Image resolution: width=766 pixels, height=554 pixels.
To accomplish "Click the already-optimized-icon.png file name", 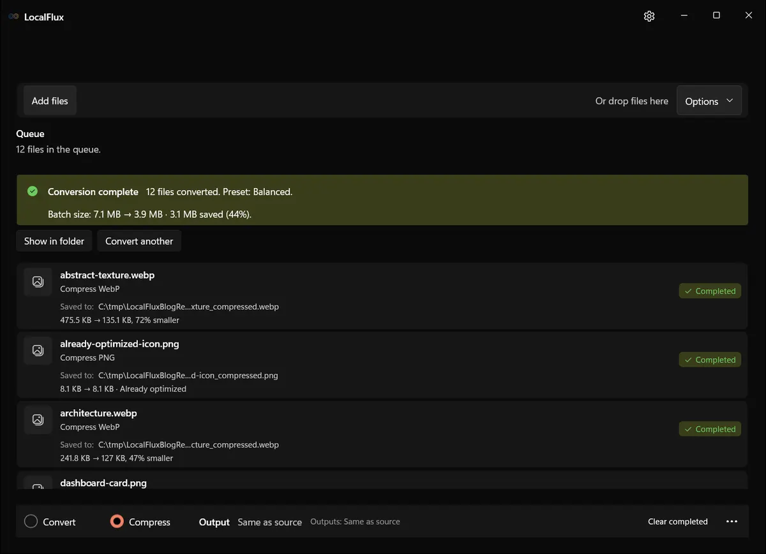I will (119, 344).
